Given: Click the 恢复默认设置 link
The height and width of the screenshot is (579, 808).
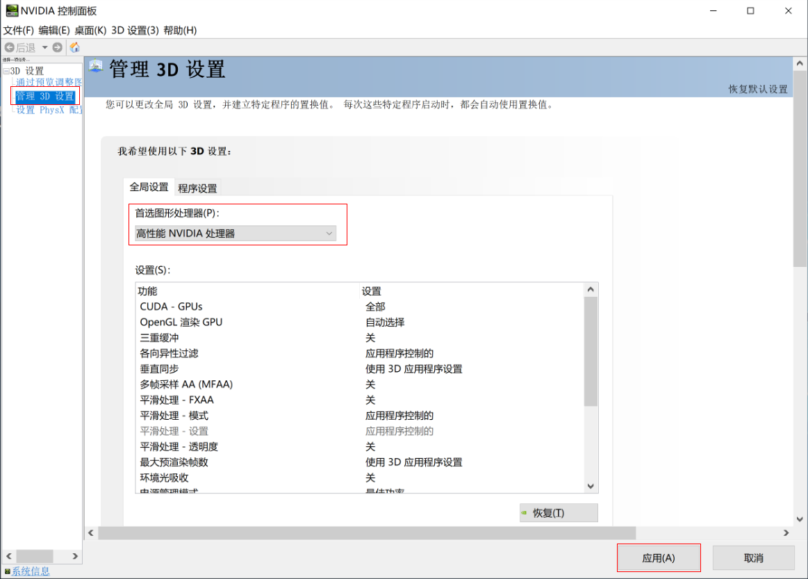Looking at the screenshot, I should tap(757, 89).
